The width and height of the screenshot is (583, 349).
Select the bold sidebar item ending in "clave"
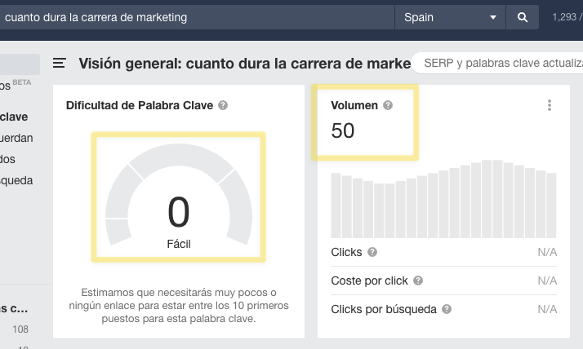pyautogui.click(x=14, y=117)
